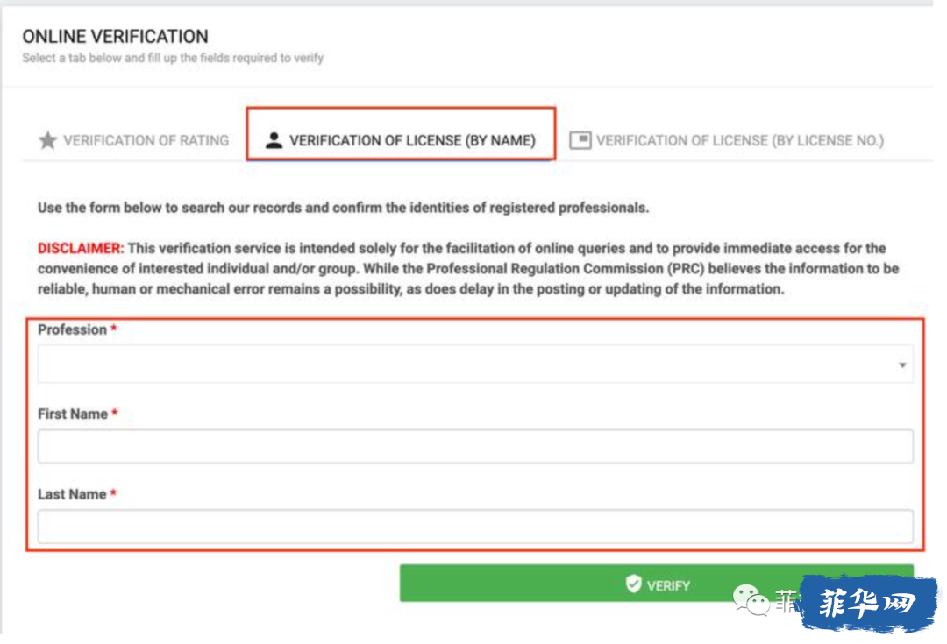Click the shield checkmark icon on Verify
This screenshot has width=947, height=644.
[x=633, y=584]
